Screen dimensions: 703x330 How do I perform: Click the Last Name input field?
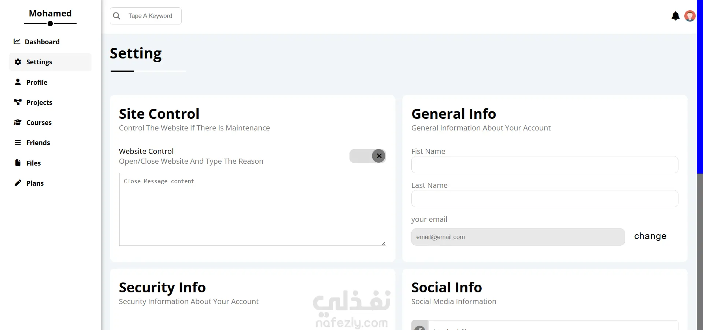point(544,199)
